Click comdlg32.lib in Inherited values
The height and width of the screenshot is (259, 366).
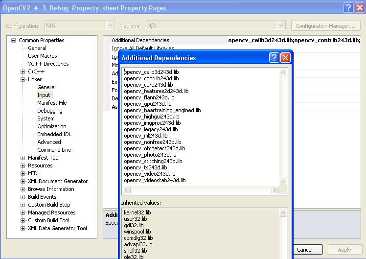138,238
